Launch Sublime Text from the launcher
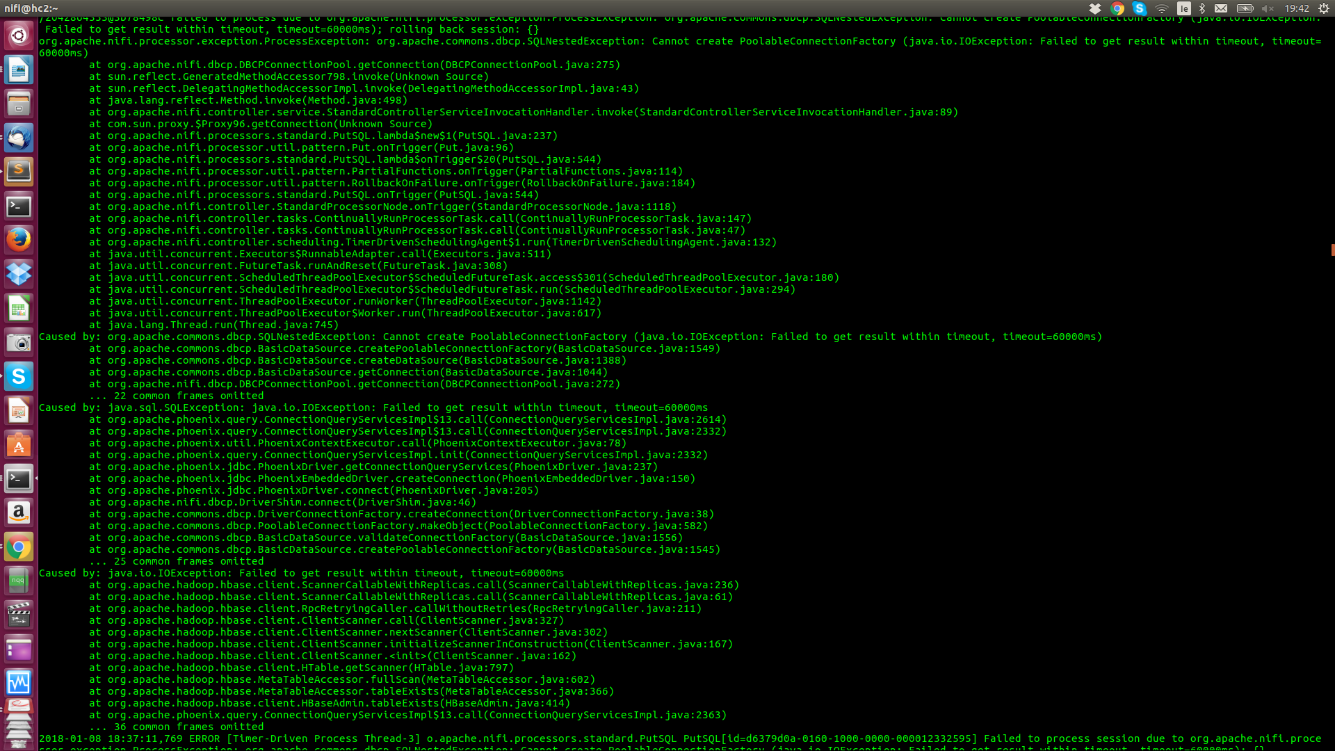1335x751 pixels. point(19,172)
